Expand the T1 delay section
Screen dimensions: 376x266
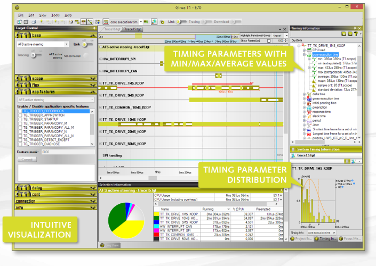[x=93, y=188]
